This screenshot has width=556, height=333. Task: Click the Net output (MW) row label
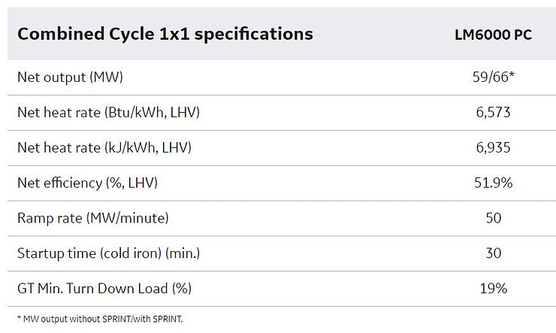pyautogui.click(x=69, y=77)
